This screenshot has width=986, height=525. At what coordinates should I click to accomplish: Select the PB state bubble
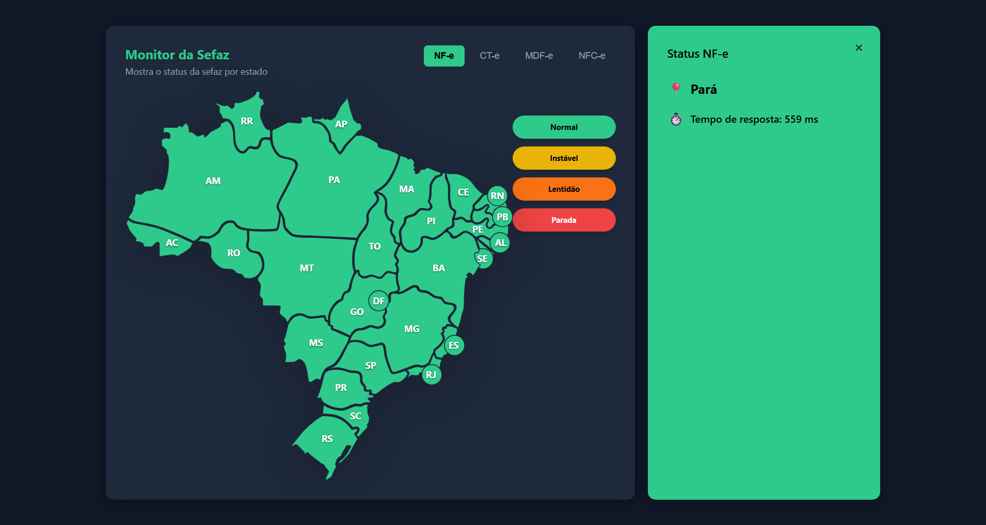(x=502, y=217)
